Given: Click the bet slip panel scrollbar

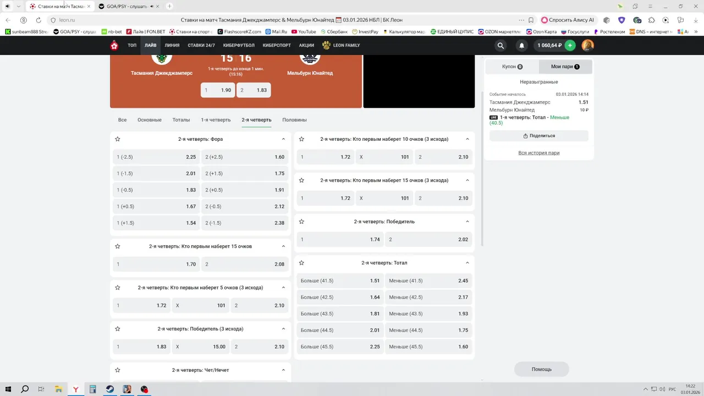Looking at the screenshot, I should (482, 168).
